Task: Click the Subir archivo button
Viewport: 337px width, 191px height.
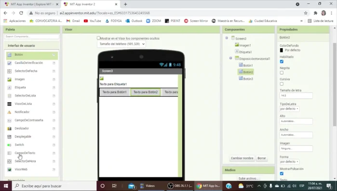Action: coord(248,178)
